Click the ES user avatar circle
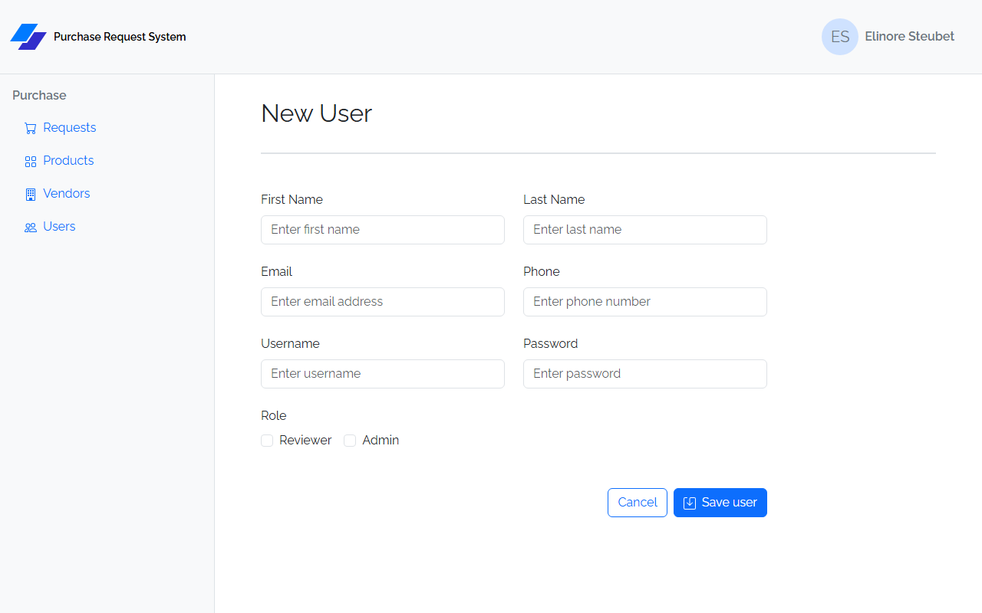Viewport: 982px width, 613px height. pyautogui.click(x=840, y=37)
